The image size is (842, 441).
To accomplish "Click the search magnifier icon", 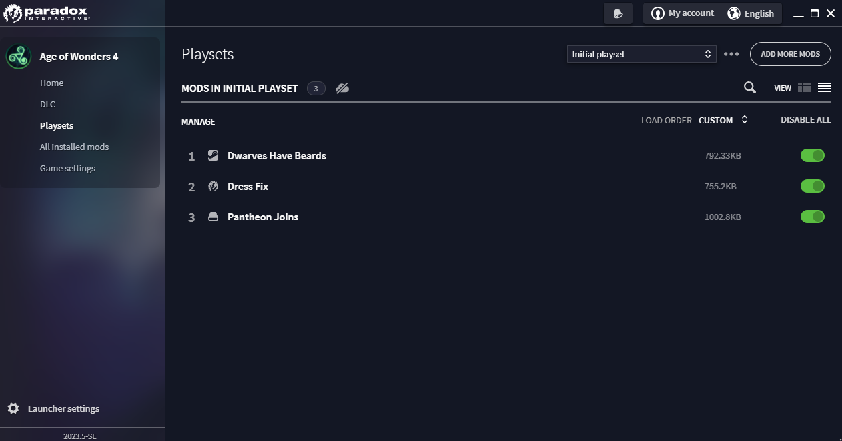I will pyautogui.click(x=749, y=87).
